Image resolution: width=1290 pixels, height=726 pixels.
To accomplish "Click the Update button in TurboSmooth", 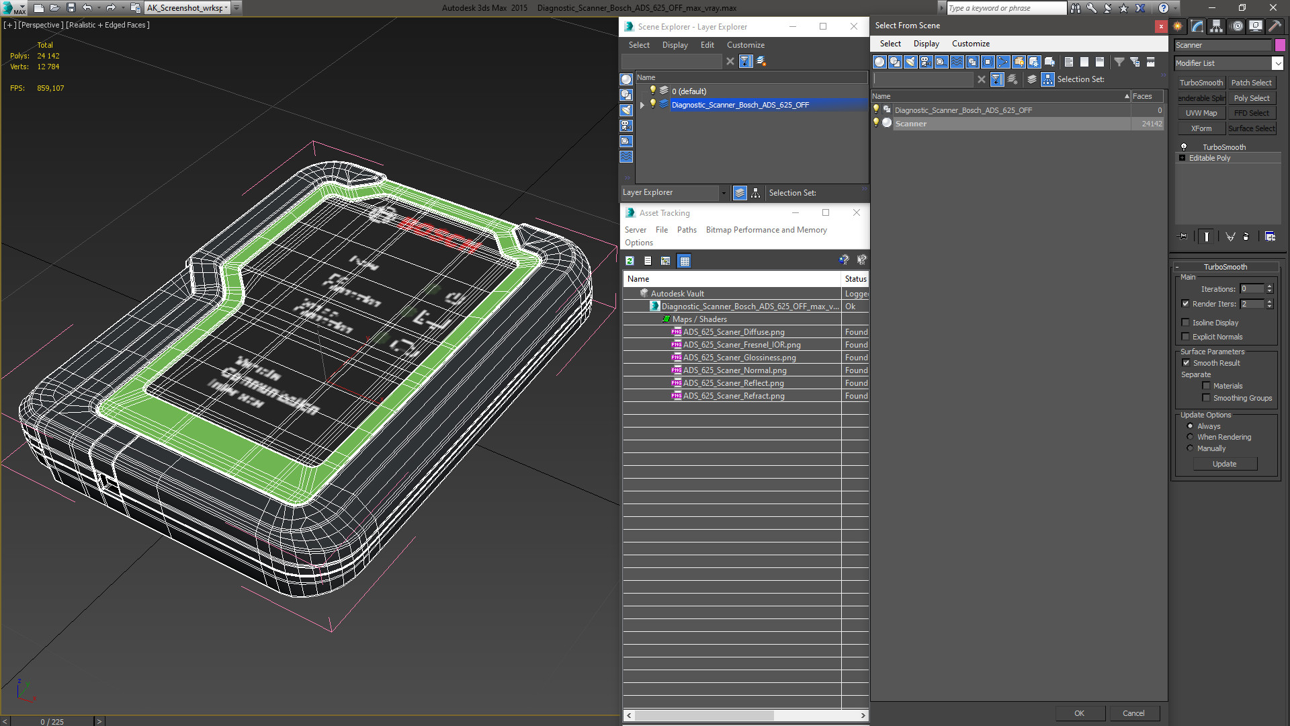I will pos(1224,464).
